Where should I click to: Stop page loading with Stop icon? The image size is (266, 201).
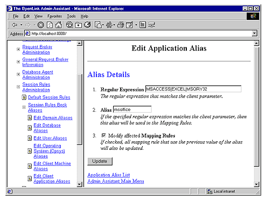click(x=41, y=25)
